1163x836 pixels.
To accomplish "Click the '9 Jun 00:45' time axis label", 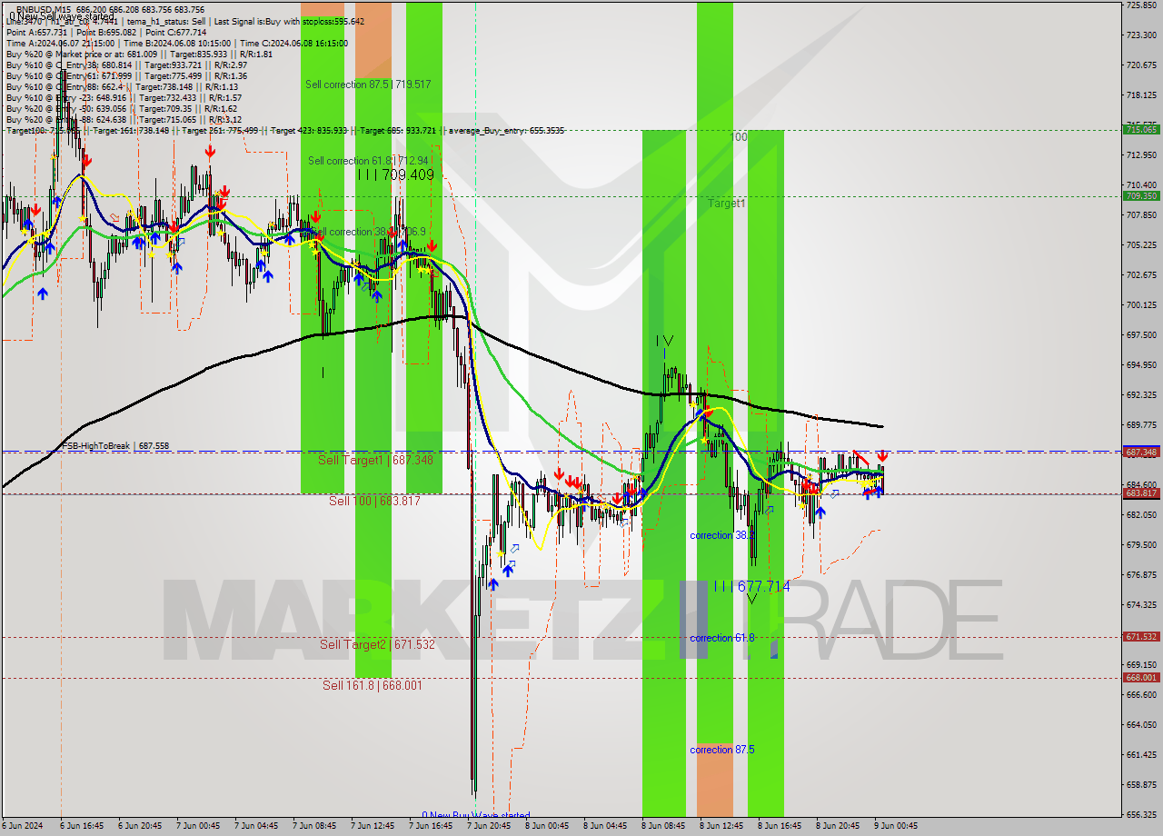I will tap(898, 826).
